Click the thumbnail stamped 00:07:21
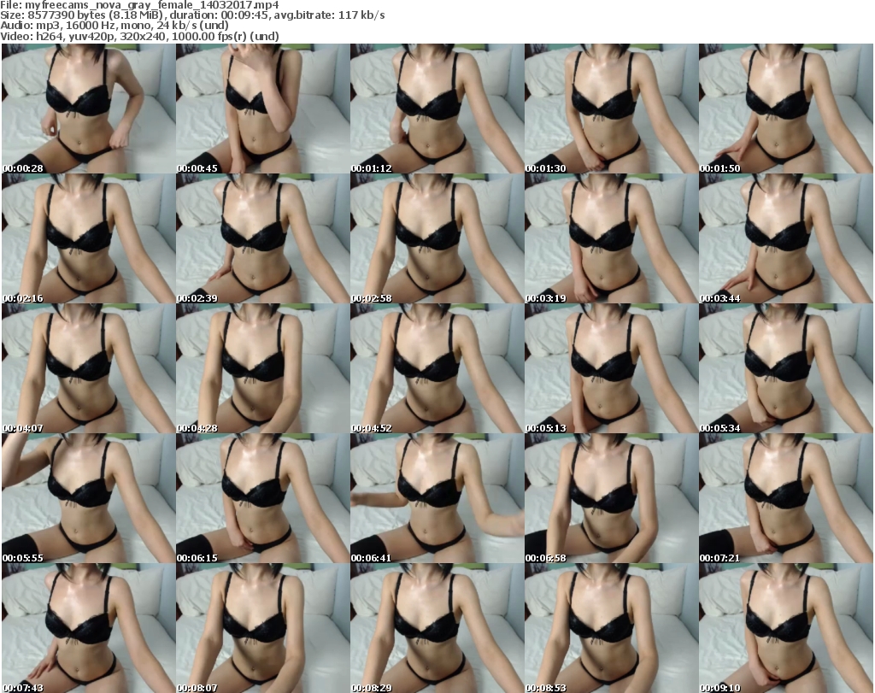Image resolution: width=875 pixels, height=693 pixels. click(x=785, y=499)
